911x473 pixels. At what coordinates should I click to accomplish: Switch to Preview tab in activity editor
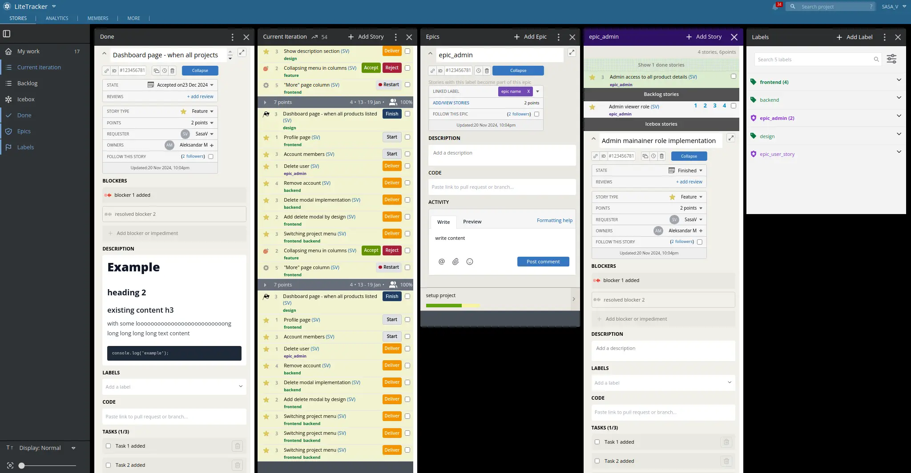pyautogui.click(x=472, y=222)
